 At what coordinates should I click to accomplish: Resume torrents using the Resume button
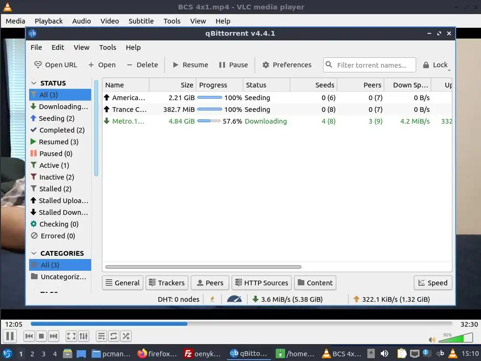tap(191, 65)
